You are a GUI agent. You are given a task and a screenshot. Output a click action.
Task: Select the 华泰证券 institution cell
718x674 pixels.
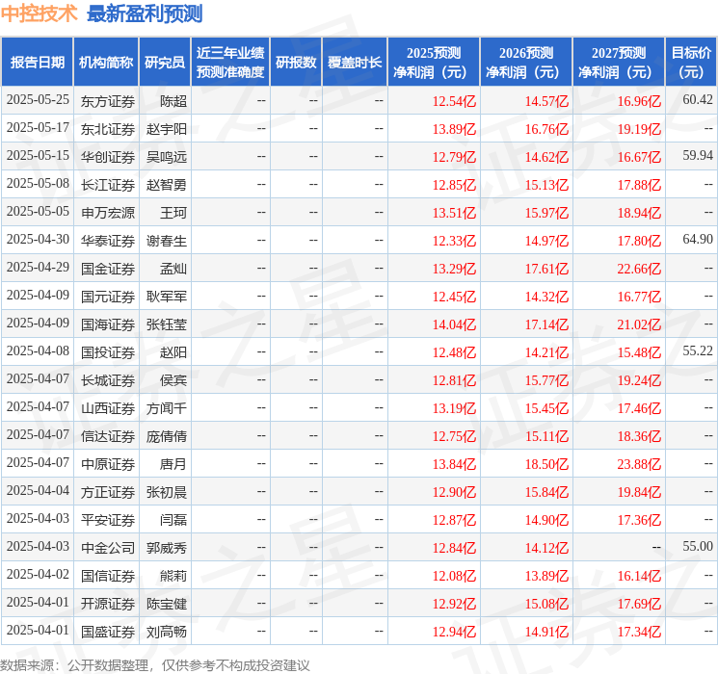(x=108, y=241)
